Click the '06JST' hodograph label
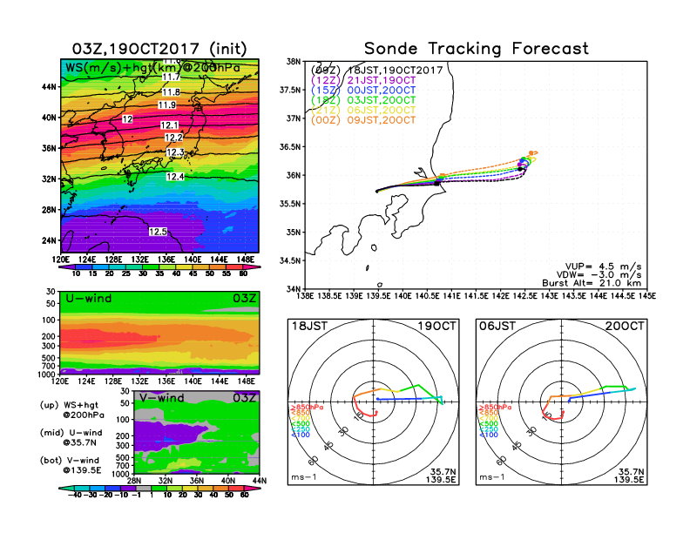Image resolution: width=690 pixels, height=533 pixels. pos(497,326)
